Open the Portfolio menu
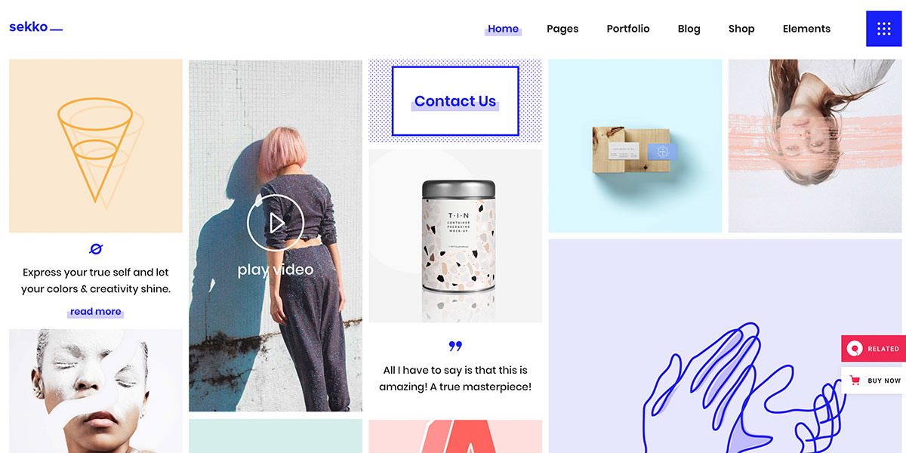Viewport: 906px width, 453px height. pyautogui.click(x=628, y=29)
